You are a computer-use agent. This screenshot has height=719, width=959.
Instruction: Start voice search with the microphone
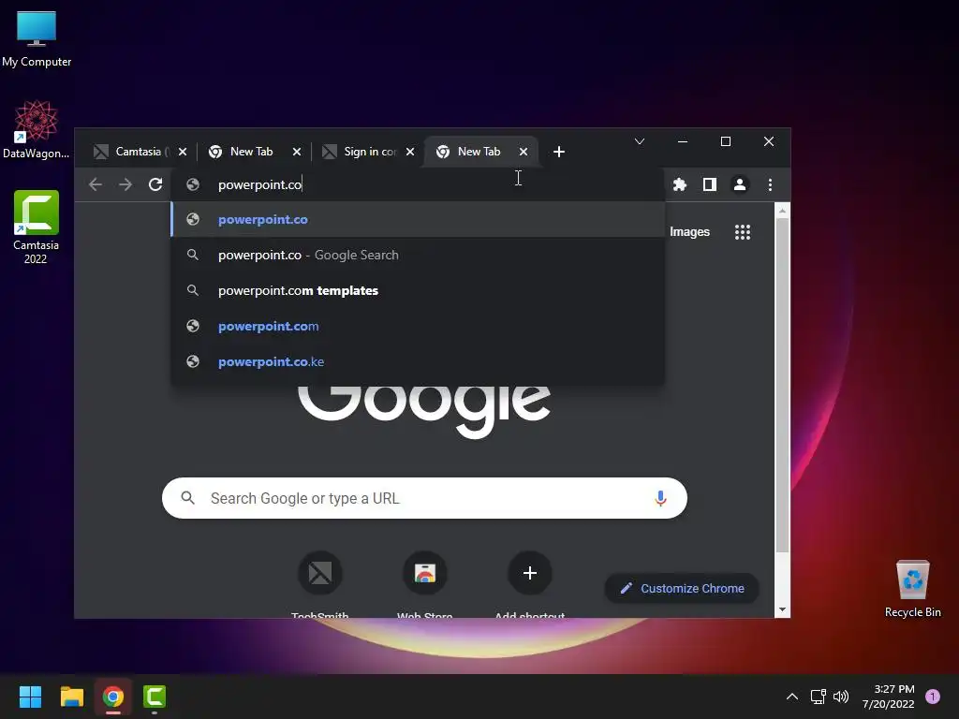pos(660,498)
